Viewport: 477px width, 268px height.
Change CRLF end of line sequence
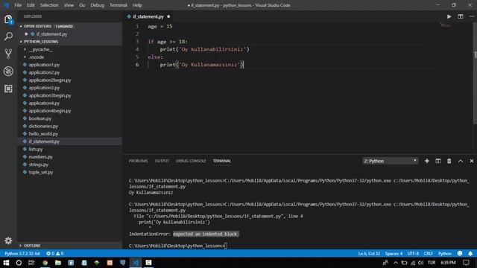(x=429, y=253)
